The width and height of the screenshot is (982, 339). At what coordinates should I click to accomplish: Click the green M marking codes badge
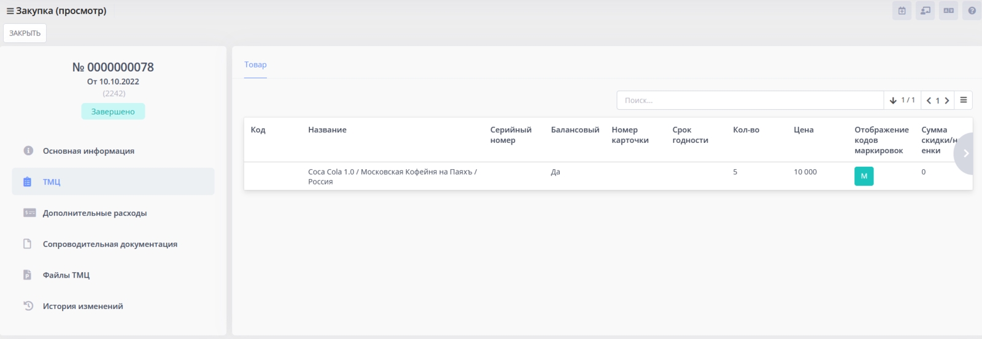tap(864, 177)
